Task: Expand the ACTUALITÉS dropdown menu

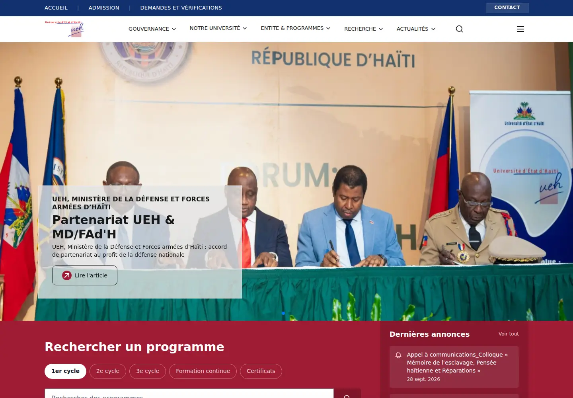Action: click(x=416, y=29)
